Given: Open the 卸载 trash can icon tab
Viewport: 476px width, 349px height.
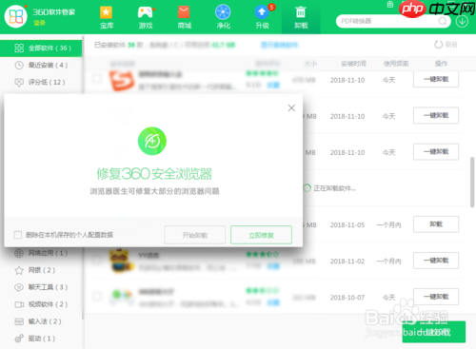Looking at the screenshot, I should [301, 12].
